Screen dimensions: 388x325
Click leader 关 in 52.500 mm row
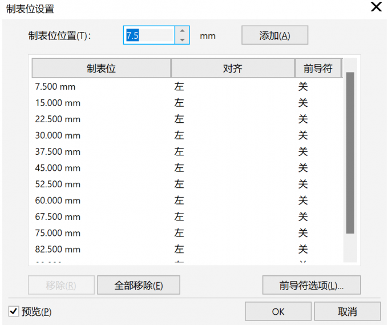303,184
